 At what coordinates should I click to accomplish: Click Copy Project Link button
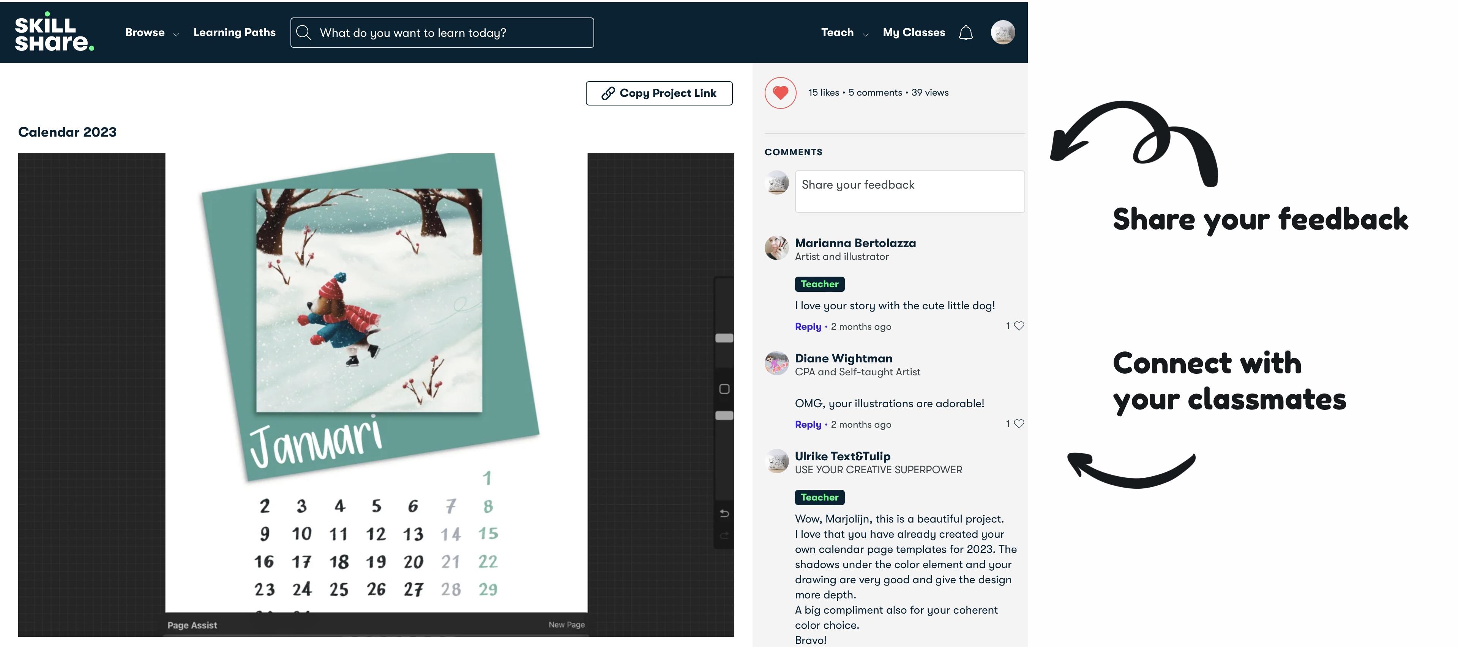pyautogui.click(x=659, y=93)
